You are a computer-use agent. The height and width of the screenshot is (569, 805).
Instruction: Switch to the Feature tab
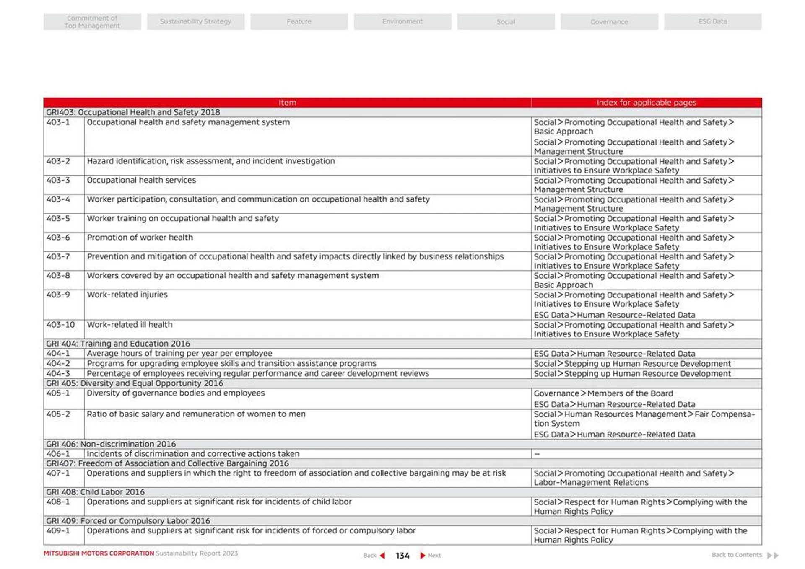(x=299, y=22)
